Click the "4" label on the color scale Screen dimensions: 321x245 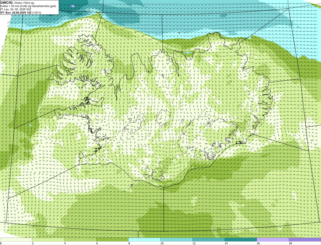[65, 243]
